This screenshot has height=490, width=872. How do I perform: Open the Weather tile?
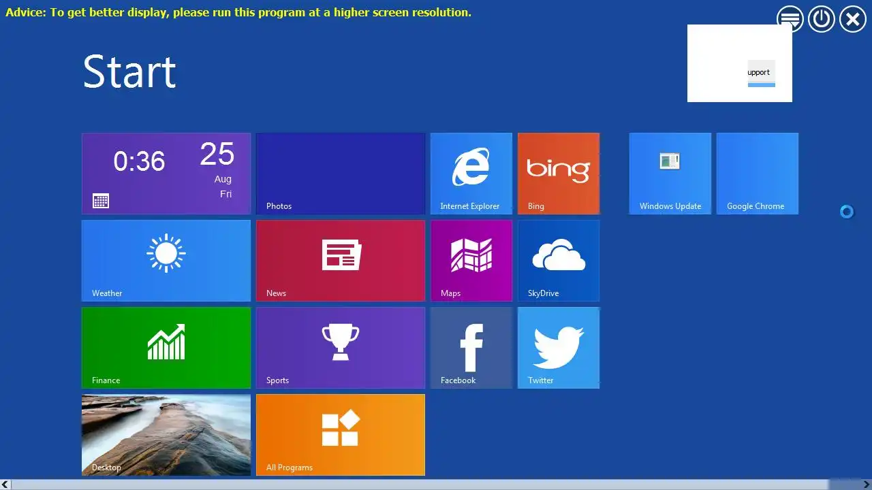coord(166,261)
